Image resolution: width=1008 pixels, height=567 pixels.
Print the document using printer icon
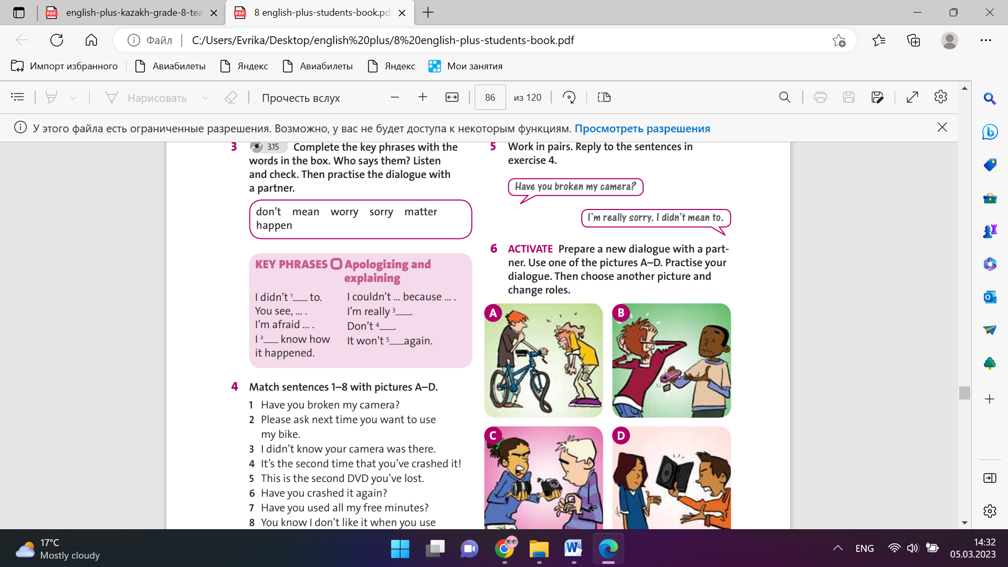820,97
